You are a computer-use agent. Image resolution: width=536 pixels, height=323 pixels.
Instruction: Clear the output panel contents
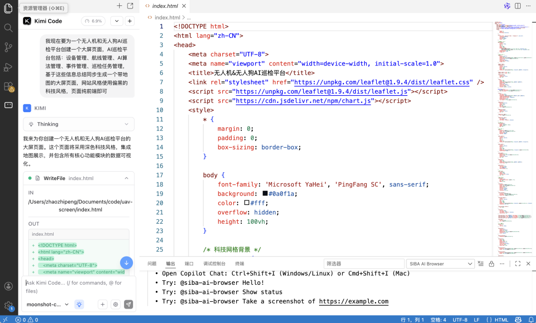480,263
